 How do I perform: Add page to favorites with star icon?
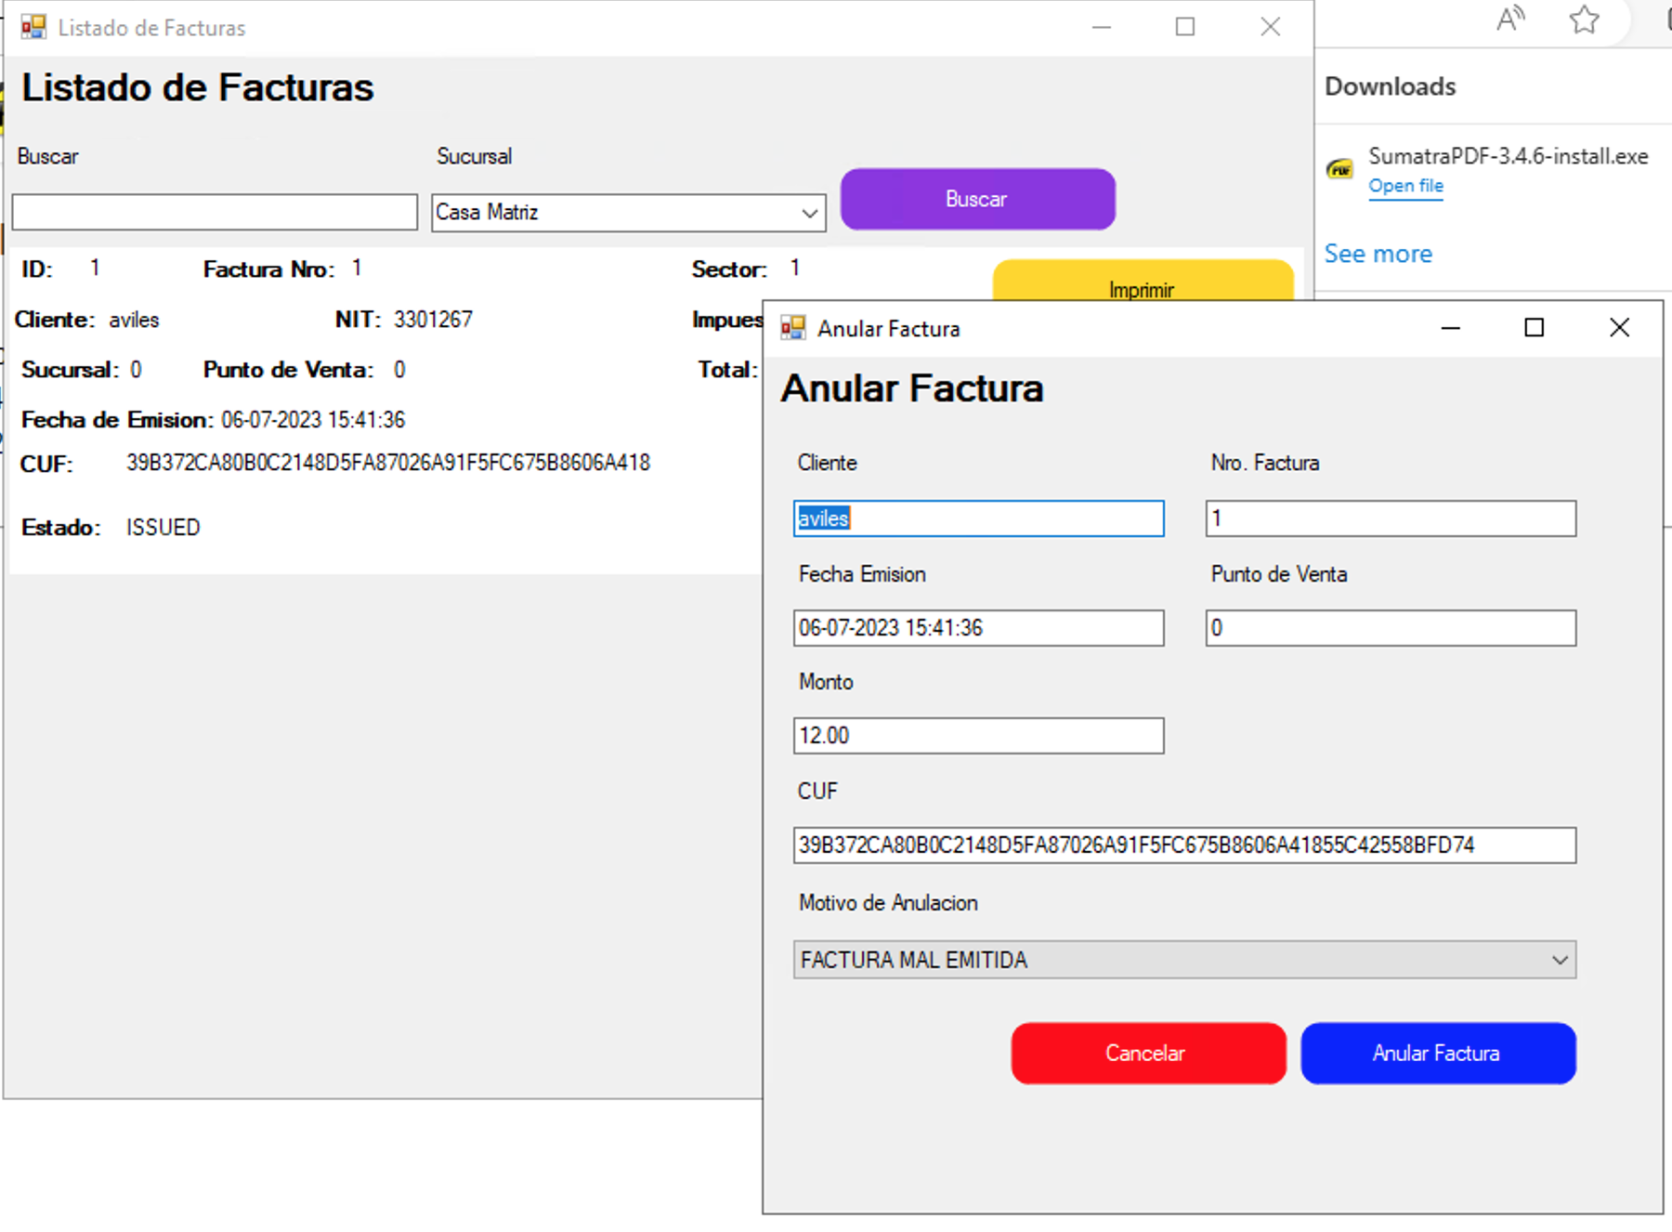pos(1584,19)
